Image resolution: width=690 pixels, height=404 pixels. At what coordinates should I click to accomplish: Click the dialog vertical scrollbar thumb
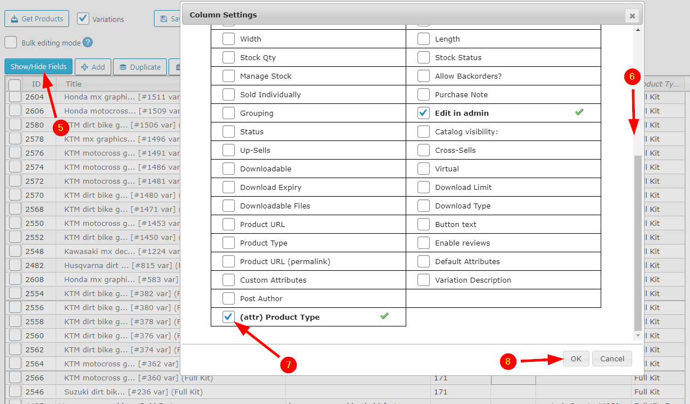637,242
